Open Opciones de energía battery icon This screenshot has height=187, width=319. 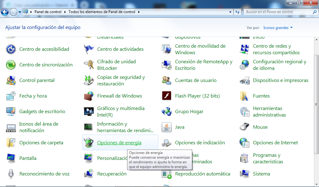pyautogui.click(x=89, y=143)
